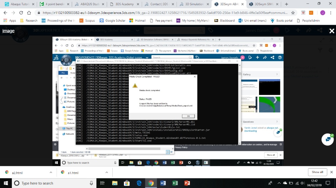Activate the Cortana microphone icon
The image size is (336, 188).
click(91, 183)
